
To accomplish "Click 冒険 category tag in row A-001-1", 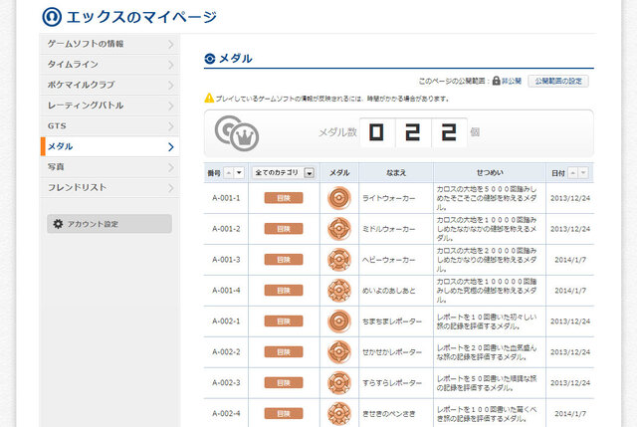I will tap(284, 198).
